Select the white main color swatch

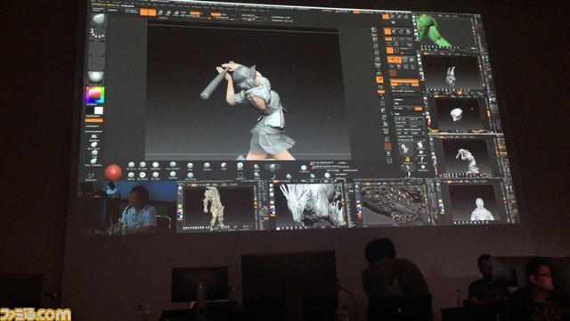[99, 111]
